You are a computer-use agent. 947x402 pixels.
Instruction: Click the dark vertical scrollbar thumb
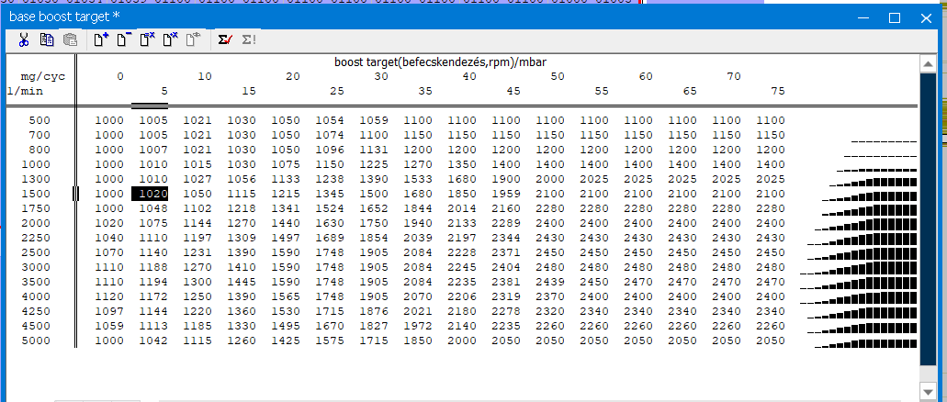pos(928,220)
